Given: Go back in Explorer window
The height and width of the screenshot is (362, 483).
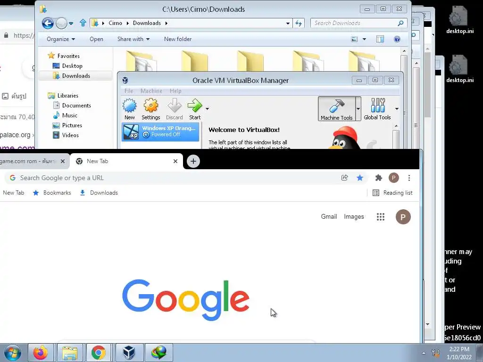Looking at the screenshot, I should [48, 23].
